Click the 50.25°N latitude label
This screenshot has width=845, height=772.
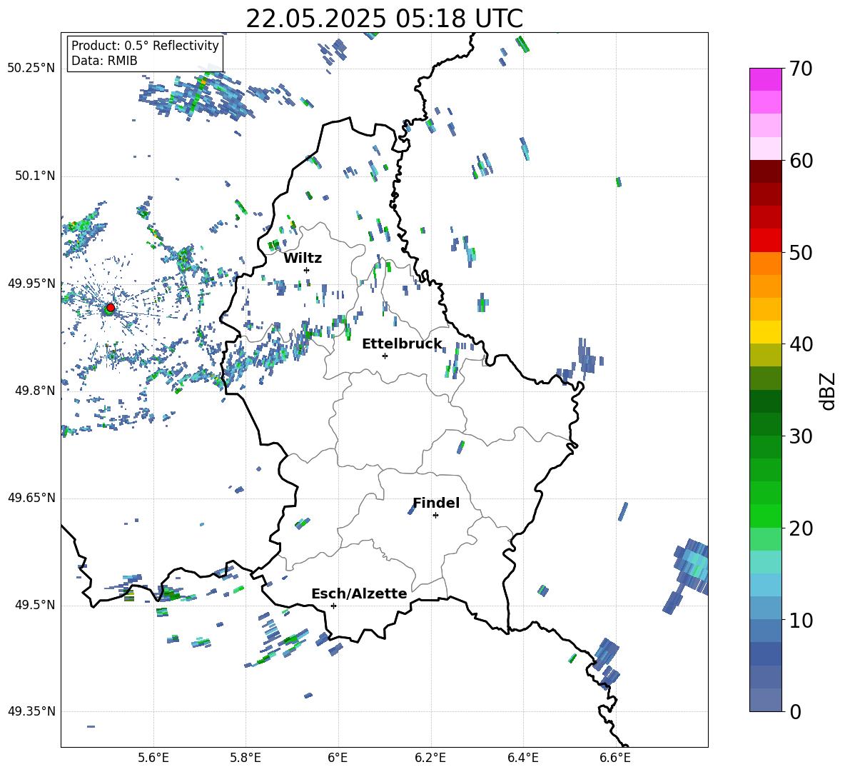[x=31, y=69]
